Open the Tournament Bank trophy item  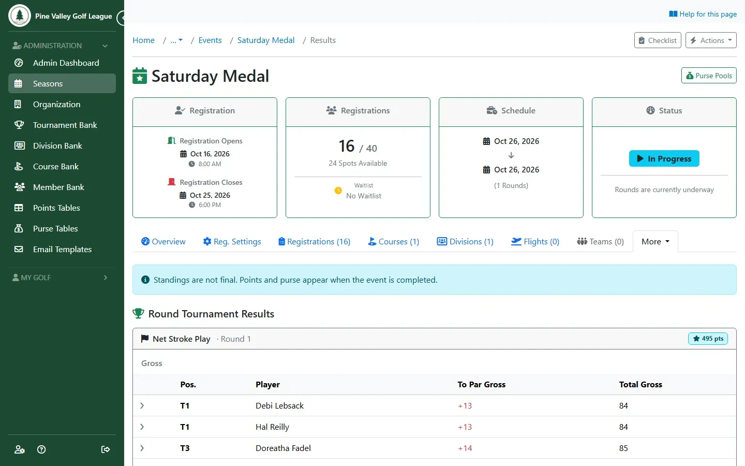pyautogui.click(x=62, y=125)
